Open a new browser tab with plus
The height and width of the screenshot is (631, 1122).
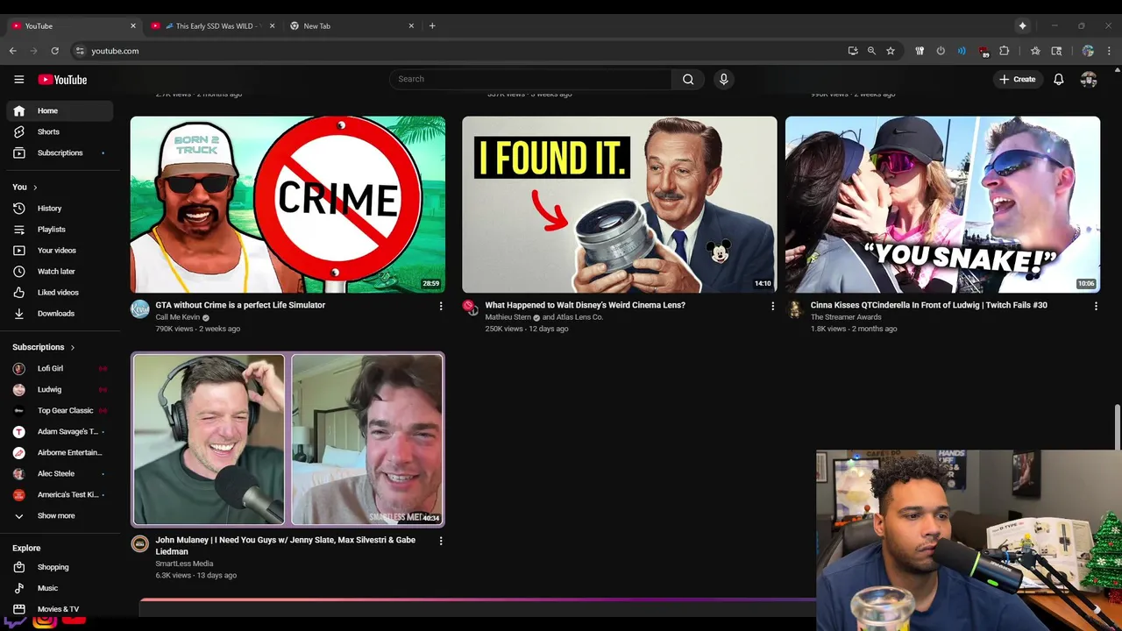tap(432, 25)
